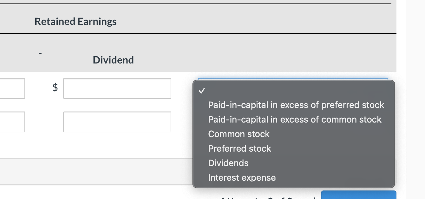Select "Paid-in-capital in excess of common stock"
The height and width of the screenshot is (199, 425).
[x=294, y=119]
